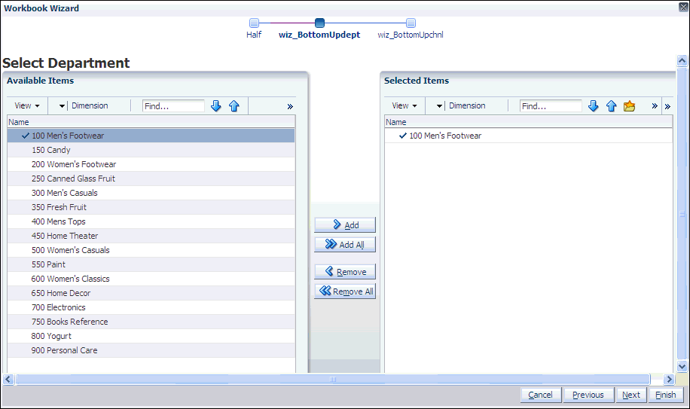Click the Remove button
The width and height of the screenshot is (690, 409).
tap(345, 272)
